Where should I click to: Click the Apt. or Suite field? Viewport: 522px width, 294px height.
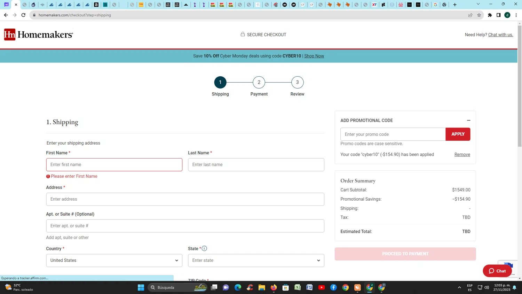[x=185, y=226]
